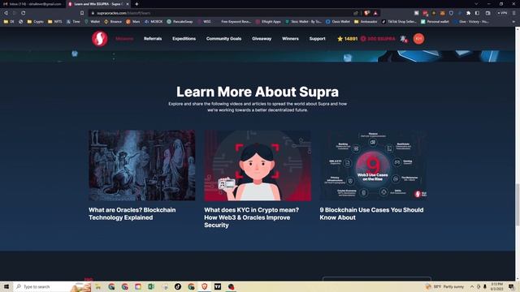Viewport: 520px width, 292px height.
Task: Open the Wallet bookmark
Action: point(92,22)
